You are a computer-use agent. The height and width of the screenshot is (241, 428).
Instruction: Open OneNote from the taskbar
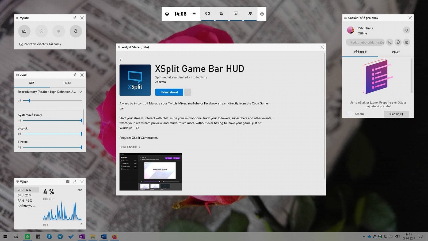82,236
